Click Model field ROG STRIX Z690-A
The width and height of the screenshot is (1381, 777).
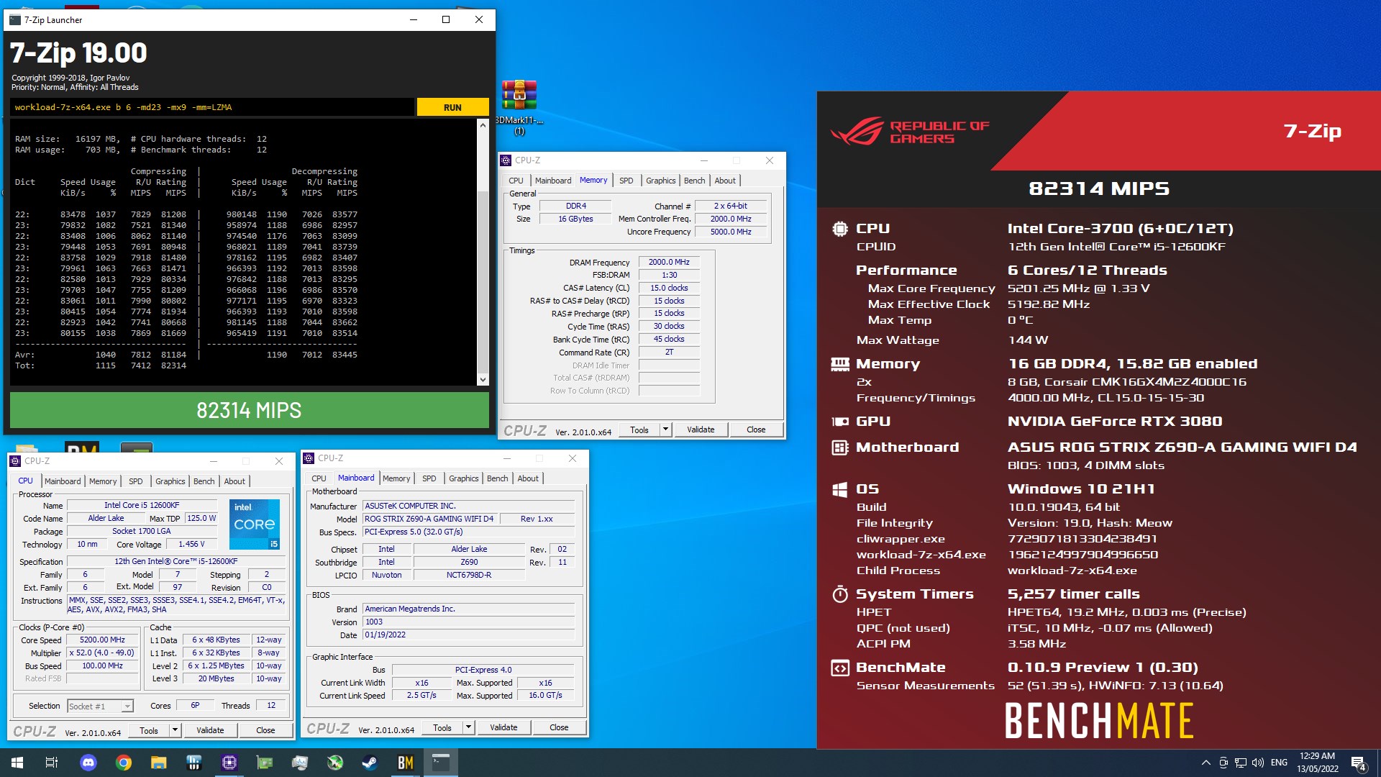(429, 519)
